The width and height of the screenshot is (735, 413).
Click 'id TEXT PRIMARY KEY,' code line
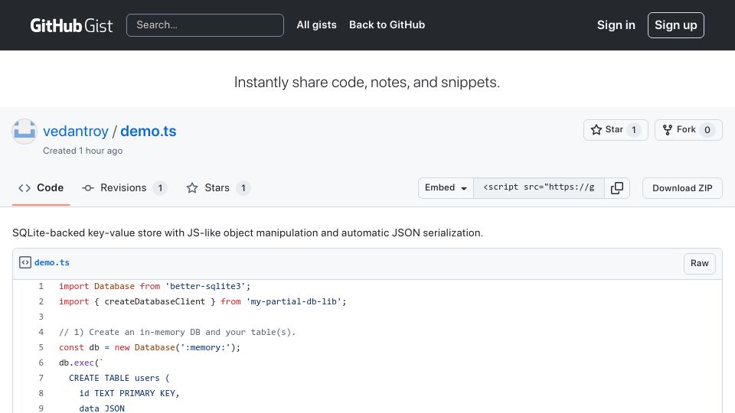pyautogui.click(x=129, y=393)
